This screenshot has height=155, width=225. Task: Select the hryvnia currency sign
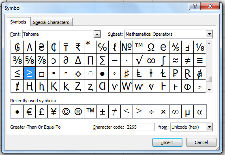42,47
